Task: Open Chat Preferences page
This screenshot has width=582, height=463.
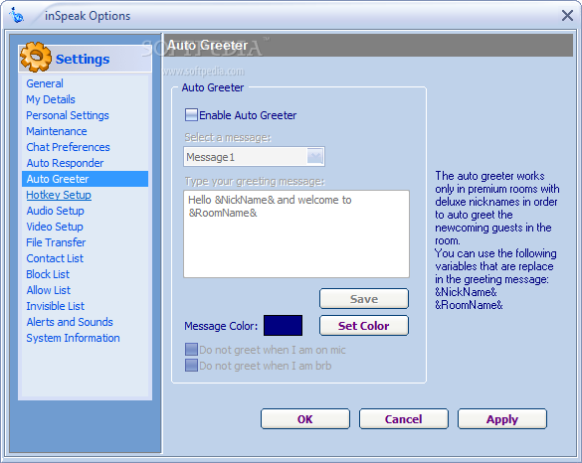Action: tap(68, 147)
